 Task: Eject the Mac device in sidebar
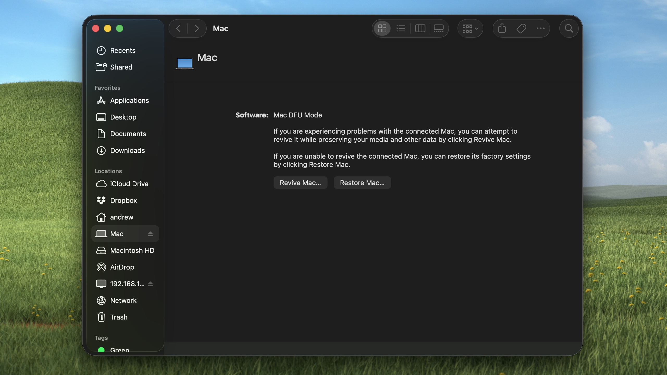pos(150,234)
